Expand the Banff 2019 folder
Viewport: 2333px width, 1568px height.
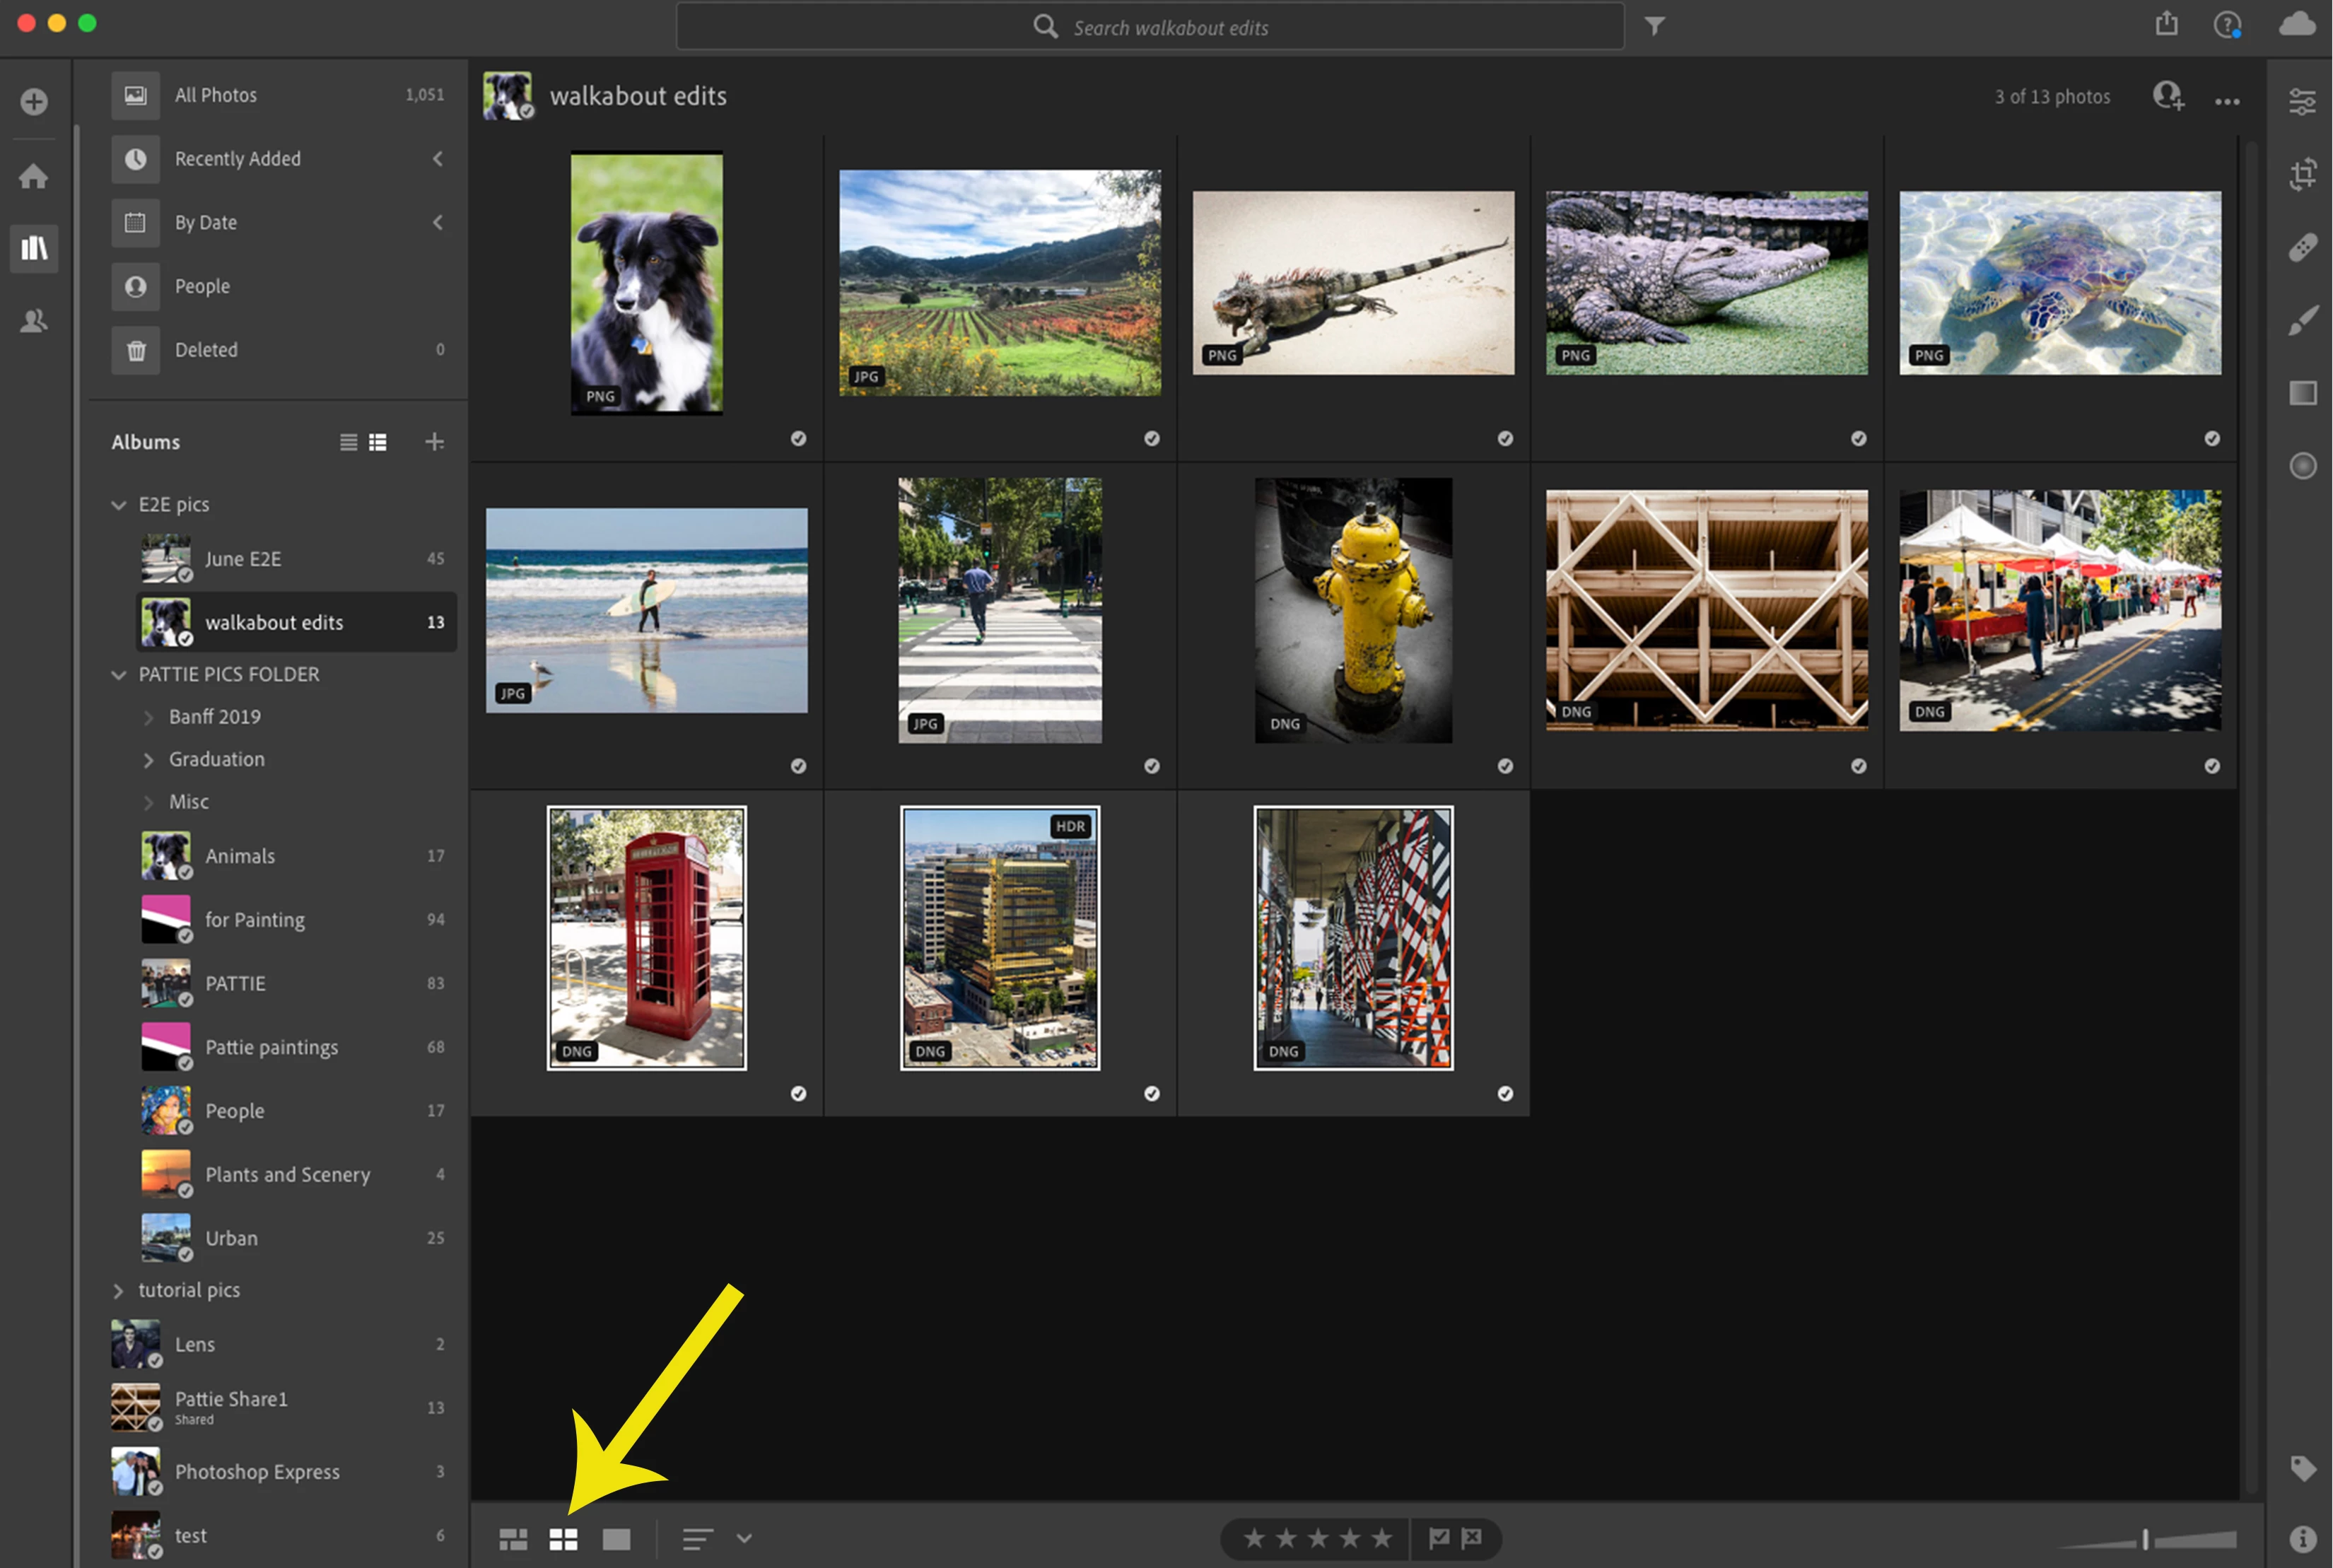(x=148, y=717)
